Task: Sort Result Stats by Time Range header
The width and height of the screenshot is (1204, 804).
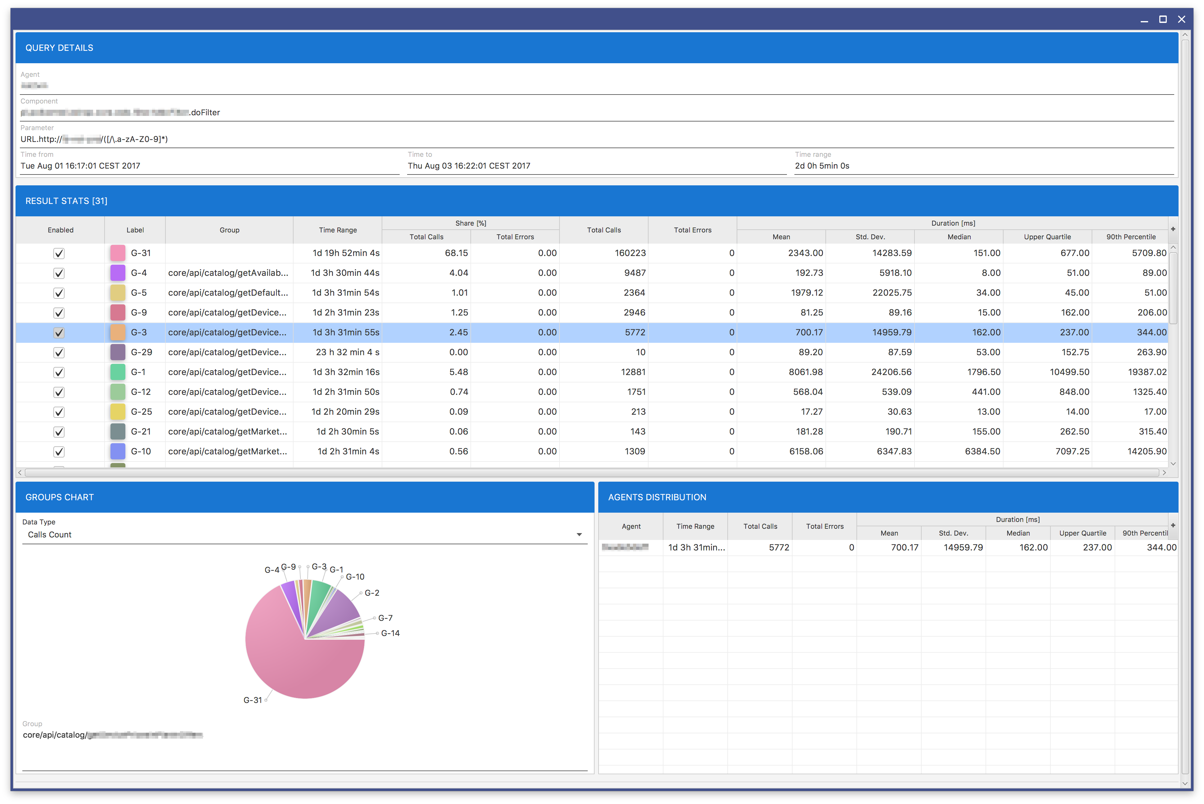Action: [x=338, y=230]
